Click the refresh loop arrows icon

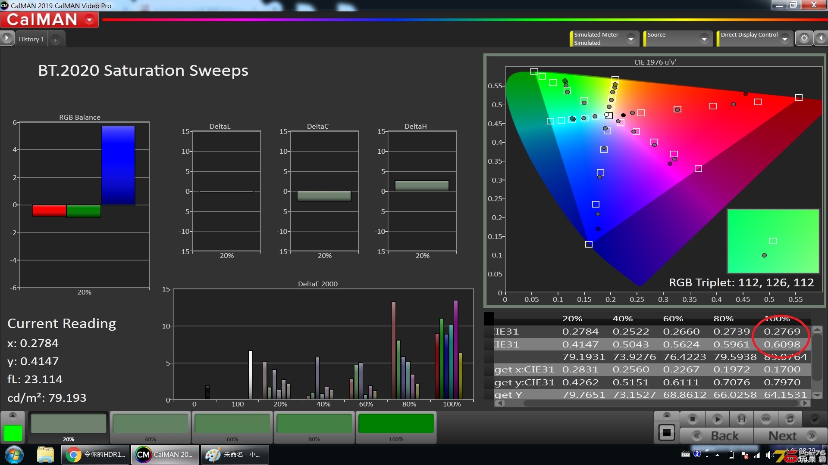pos(790,419)
